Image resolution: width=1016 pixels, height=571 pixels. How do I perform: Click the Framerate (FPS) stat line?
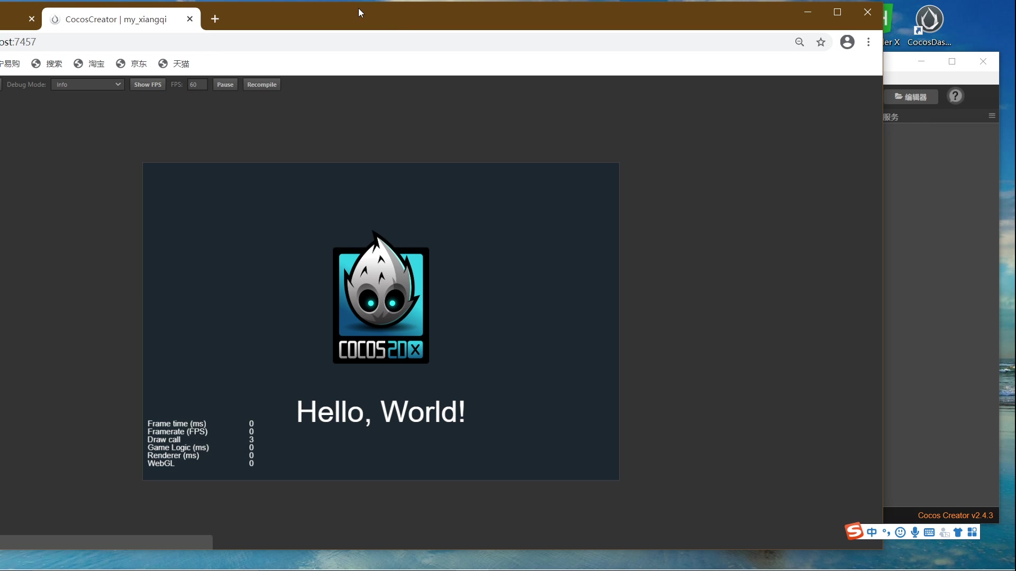click(x=201, y=431)
